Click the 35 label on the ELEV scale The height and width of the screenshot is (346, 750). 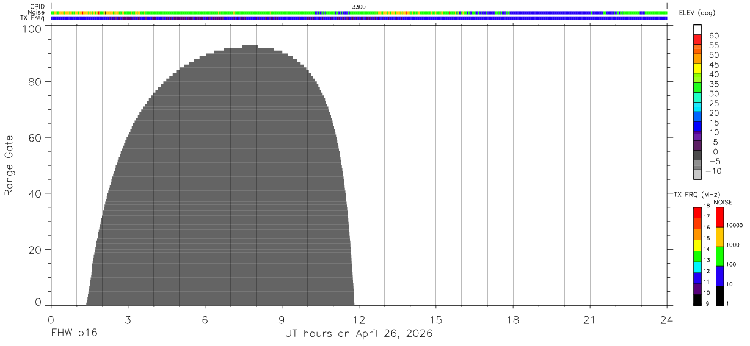click(x=713, y=84)
